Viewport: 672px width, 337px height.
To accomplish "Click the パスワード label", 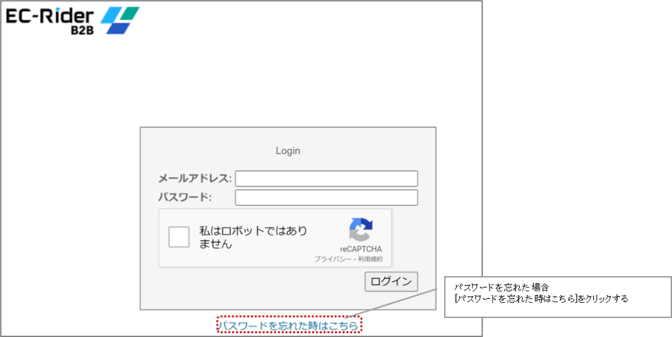I will point(184,197).
